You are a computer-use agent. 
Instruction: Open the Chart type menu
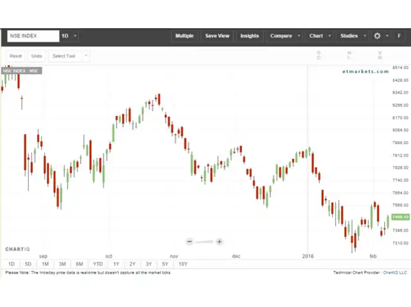point(320,36)
